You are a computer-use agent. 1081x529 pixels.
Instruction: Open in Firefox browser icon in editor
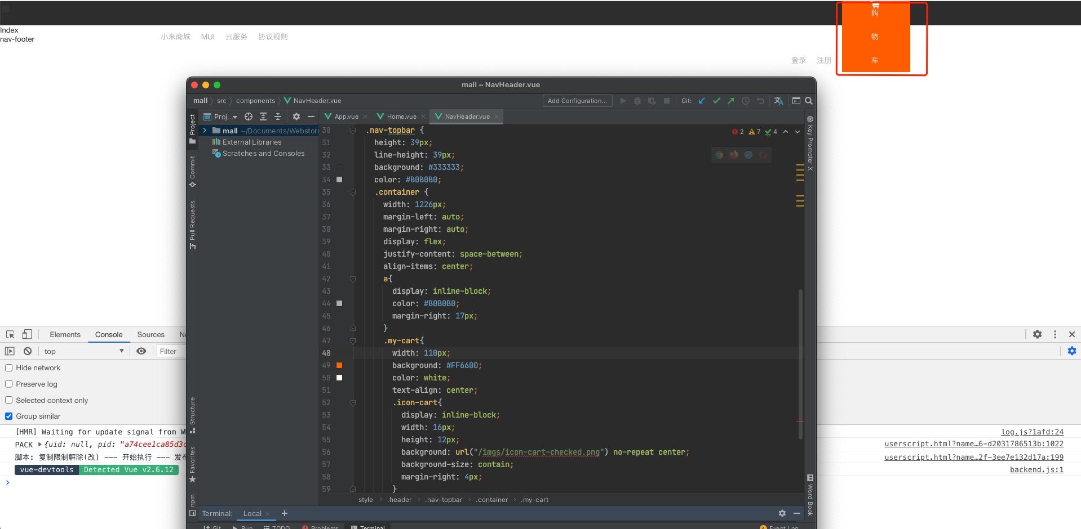coord(734,155)
